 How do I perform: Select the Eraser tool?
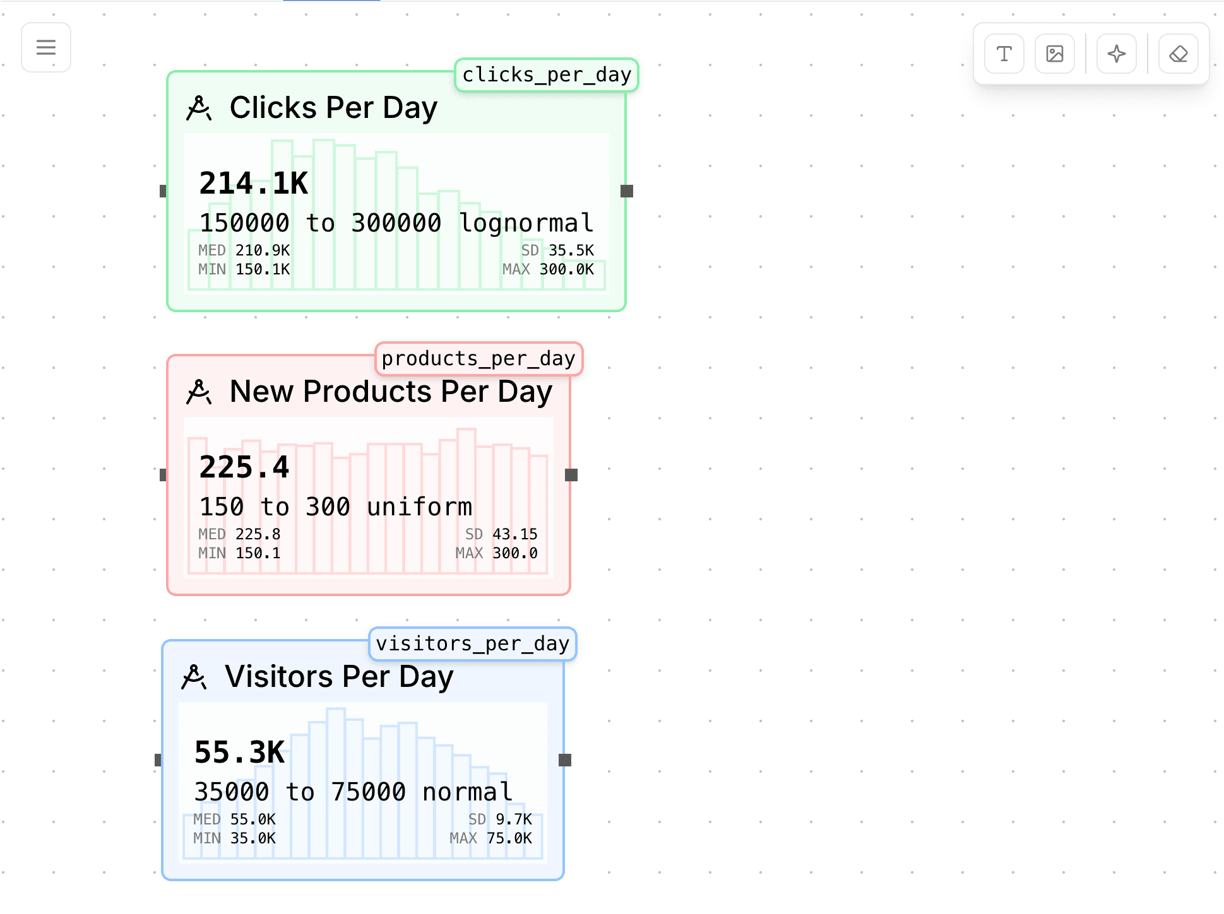pos(1178,54)
